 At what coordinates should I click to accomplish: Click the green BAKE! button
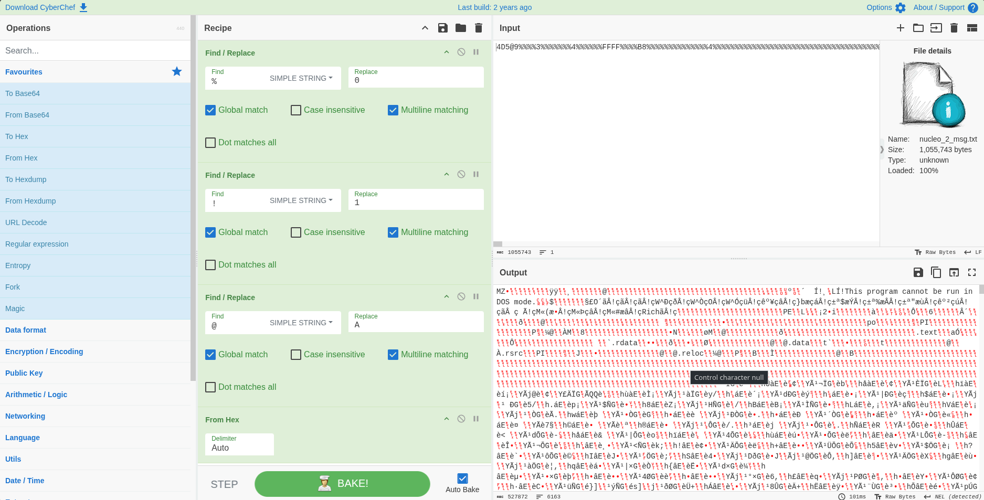point(342,484)
